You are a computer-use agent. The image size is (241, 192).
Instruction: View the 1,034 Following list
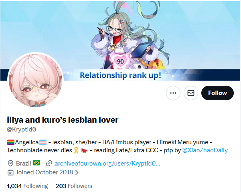pos(27,186)
